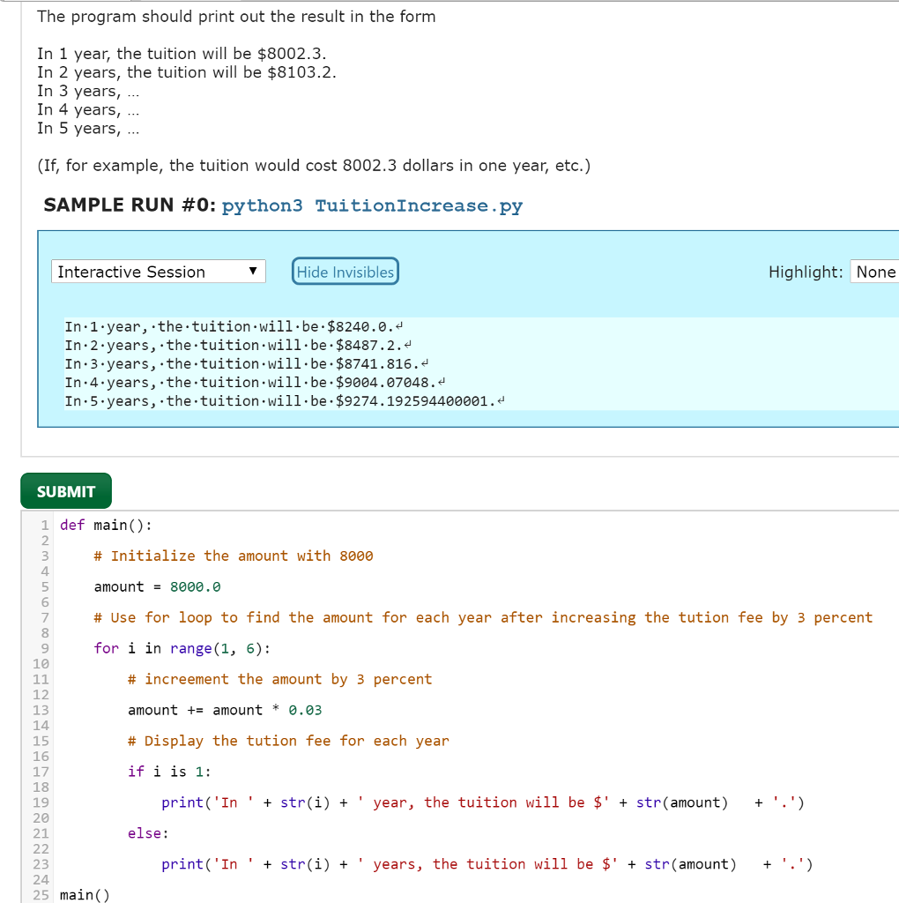Place cursor on the 'def main():' line
The width and height of the screenshot is (899, 903).
[106, 526]
